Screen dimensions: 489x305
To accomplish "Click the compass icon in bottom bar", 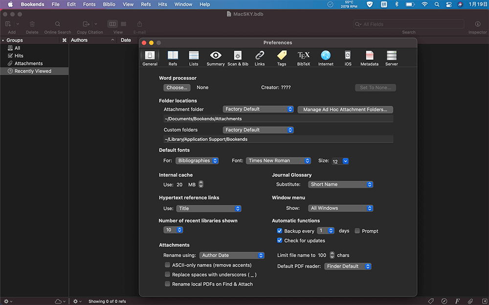I will (x=444, y=301).
